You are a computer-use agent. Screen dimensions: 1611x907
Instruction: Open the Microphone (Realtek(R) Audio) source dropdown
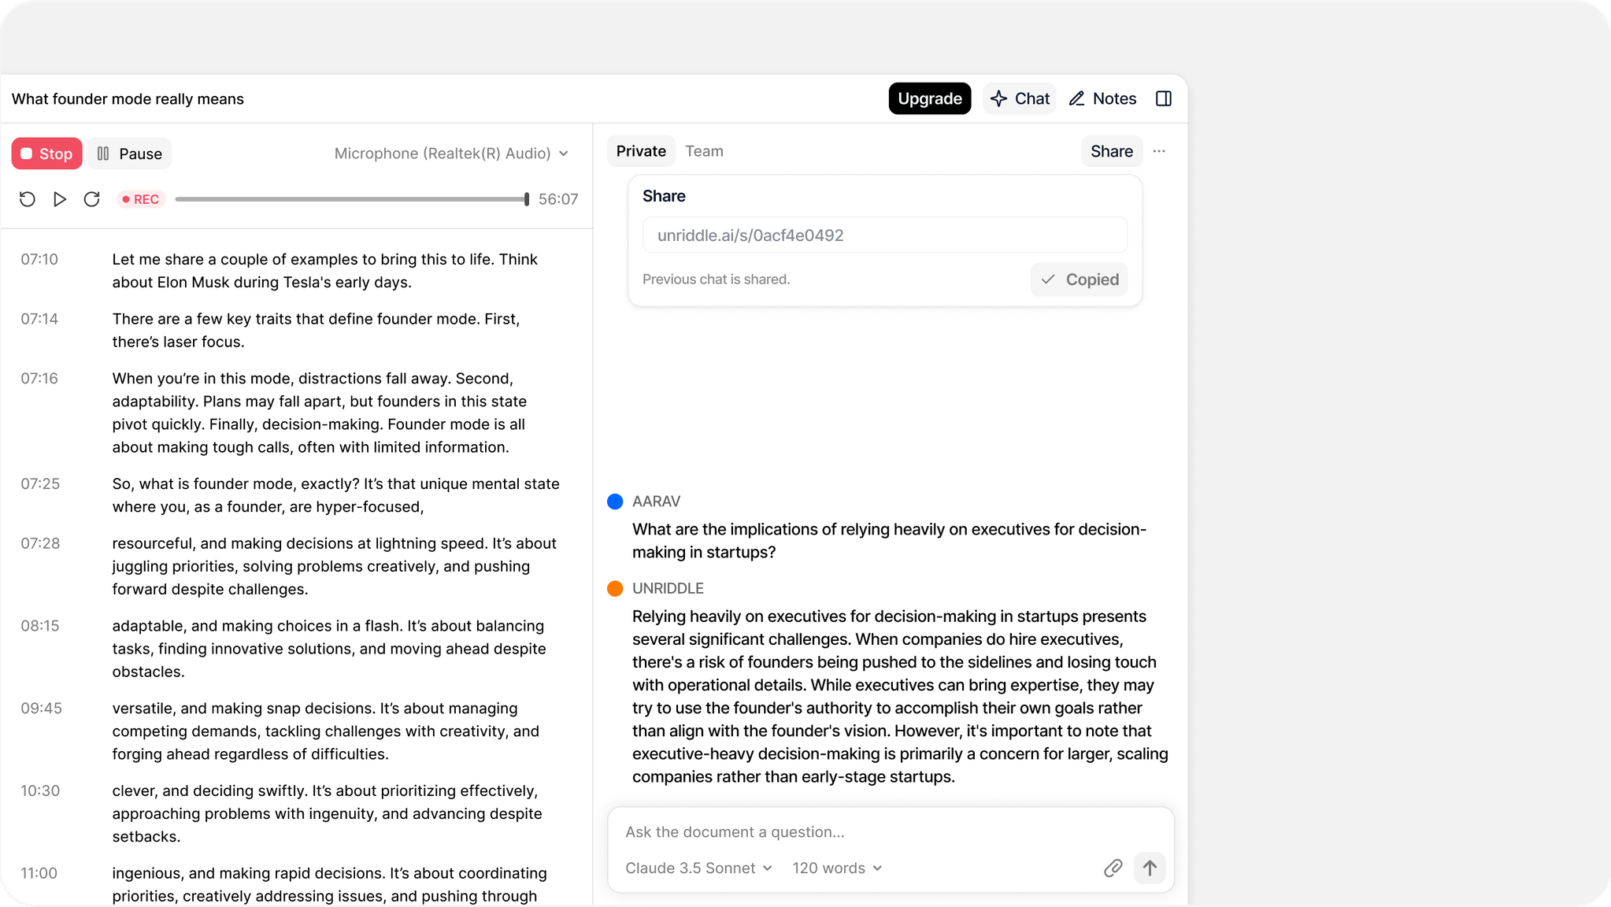click(x=451, y=154)
